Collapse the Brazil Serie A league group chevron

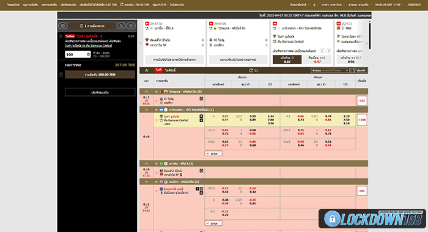[147, 164]
